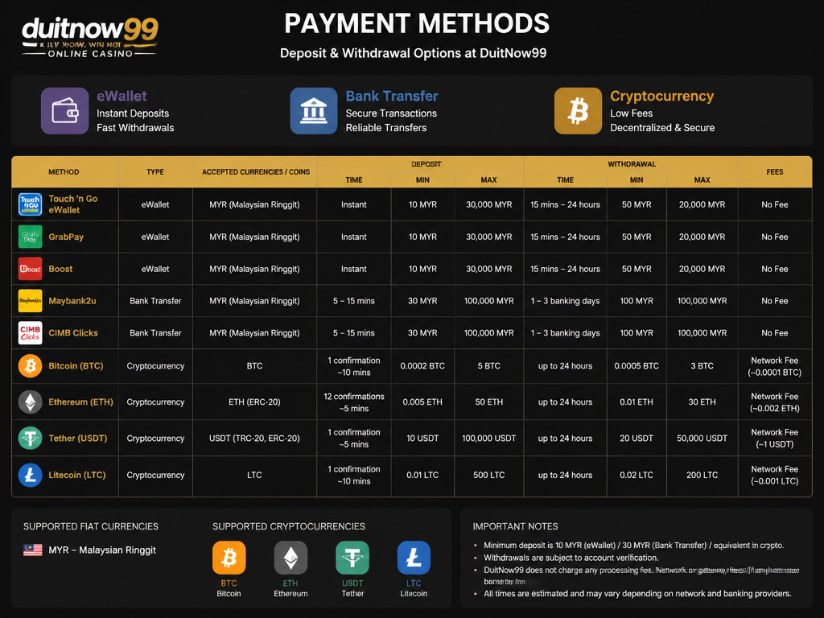Click the gold Cryptocurrency Bitcoin icon in header

tap(578, 111)
